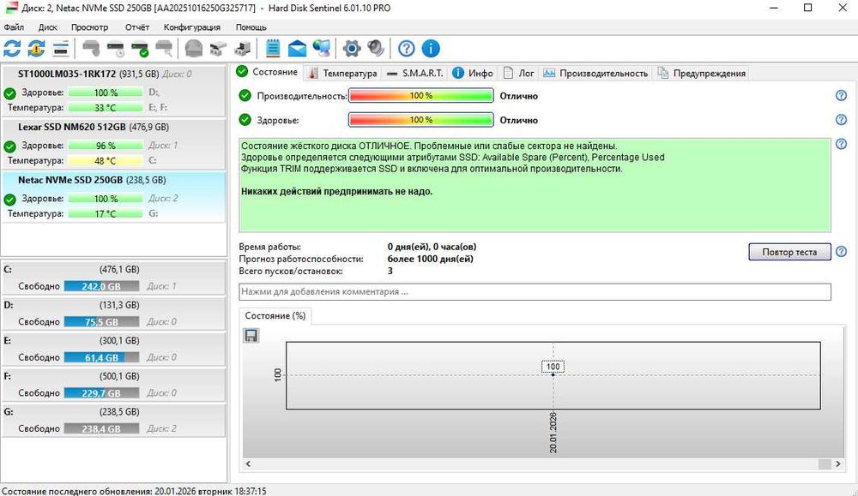Click the speaker sound toolbar icon
The height and width of the screenshot is (496, 858).
click(376, 49)
